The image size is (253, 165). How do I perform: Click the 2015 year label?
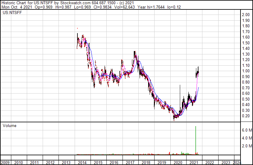tap(98, 163)
